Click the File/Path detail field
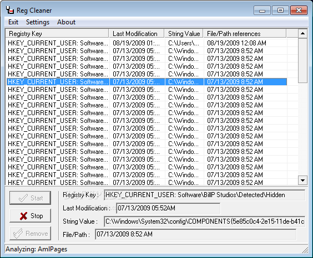This screenshot has width=313, height=258. click(195, 234)
